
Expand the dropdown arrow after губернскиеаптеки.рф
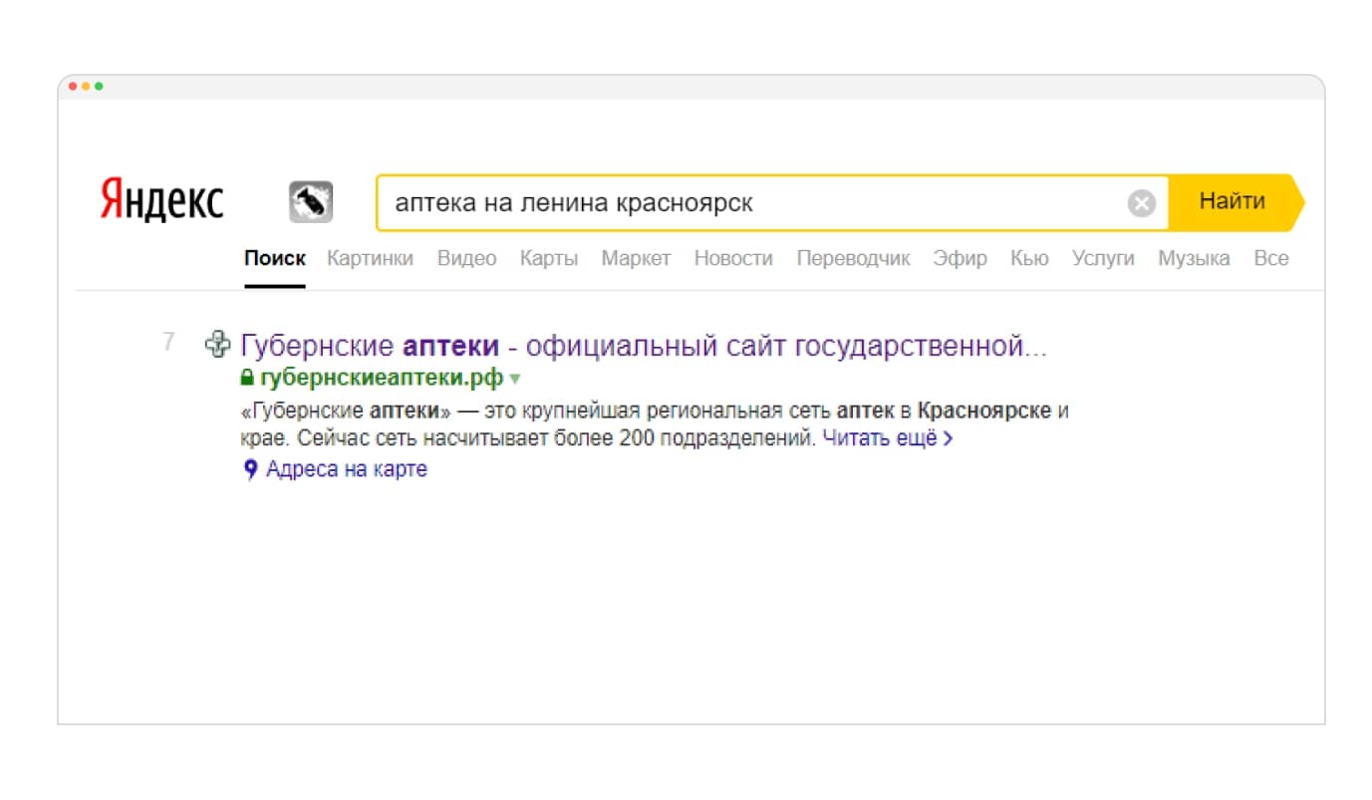coord(515,380)
